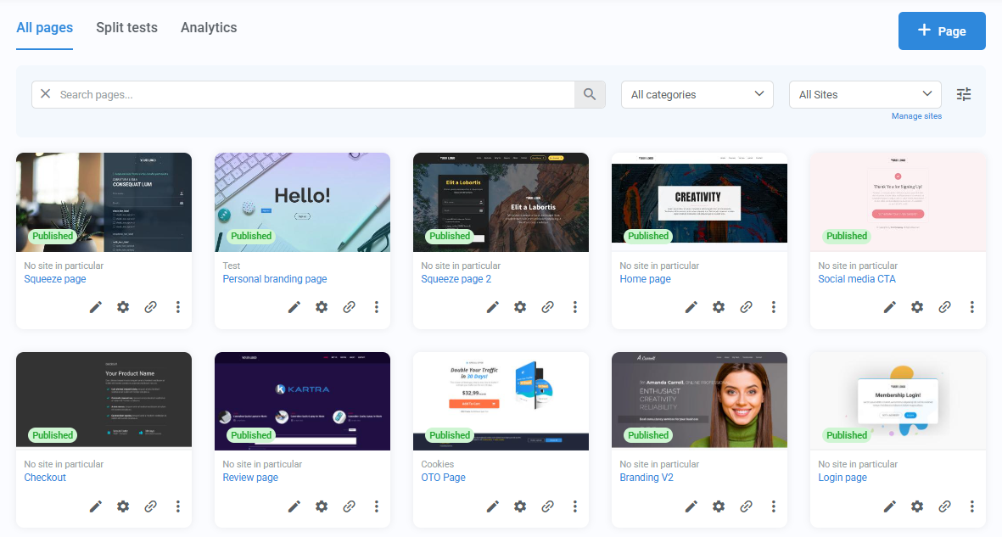Open the Analytics tab

click(209, 27)
